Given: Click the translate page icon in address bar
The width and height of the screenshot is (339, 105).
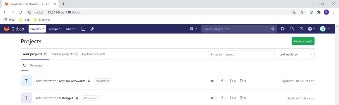Looking at the screenshot, I should (x=294, y=12).
